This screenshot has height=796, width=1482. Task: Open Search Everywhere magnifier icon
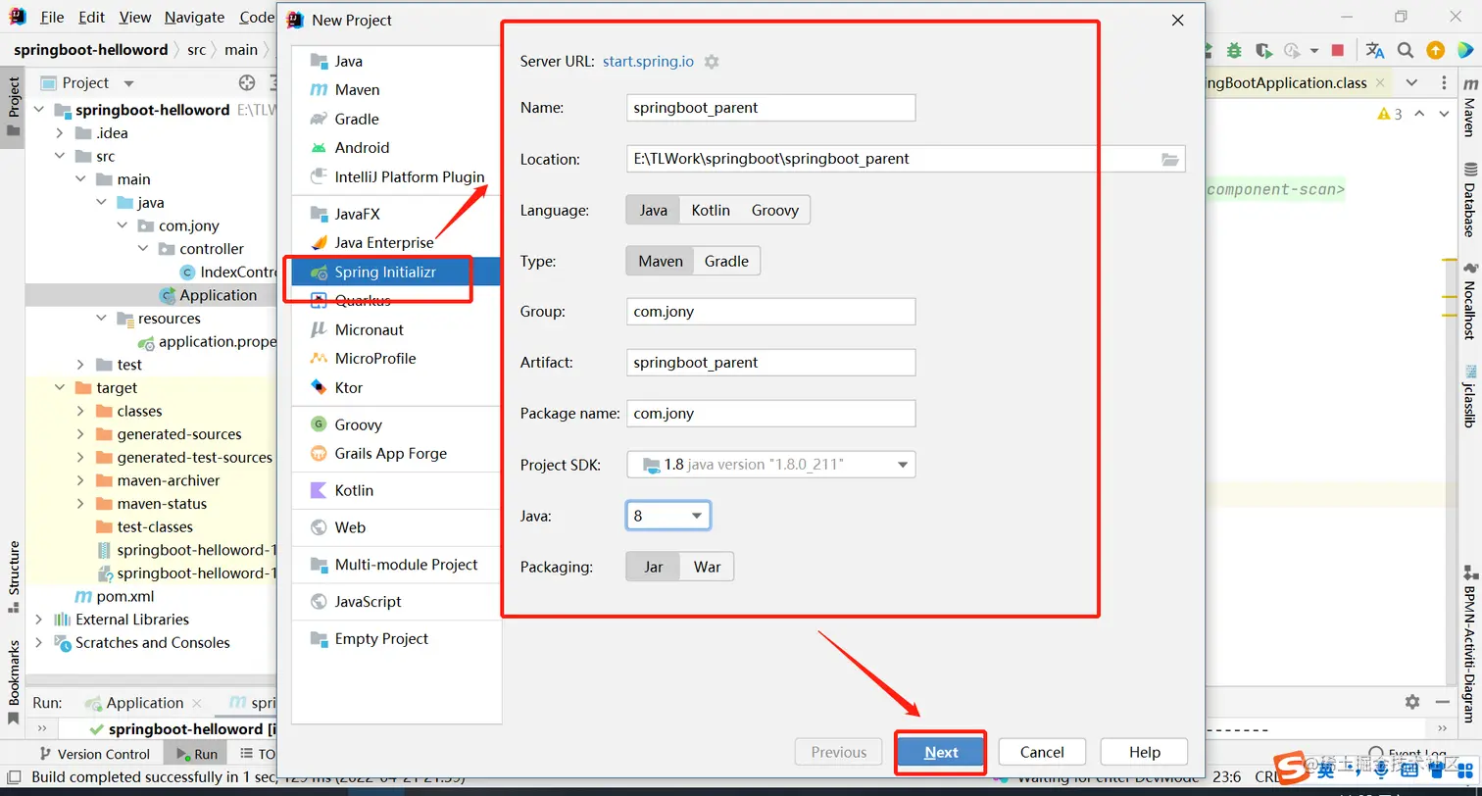point(1406,50)
